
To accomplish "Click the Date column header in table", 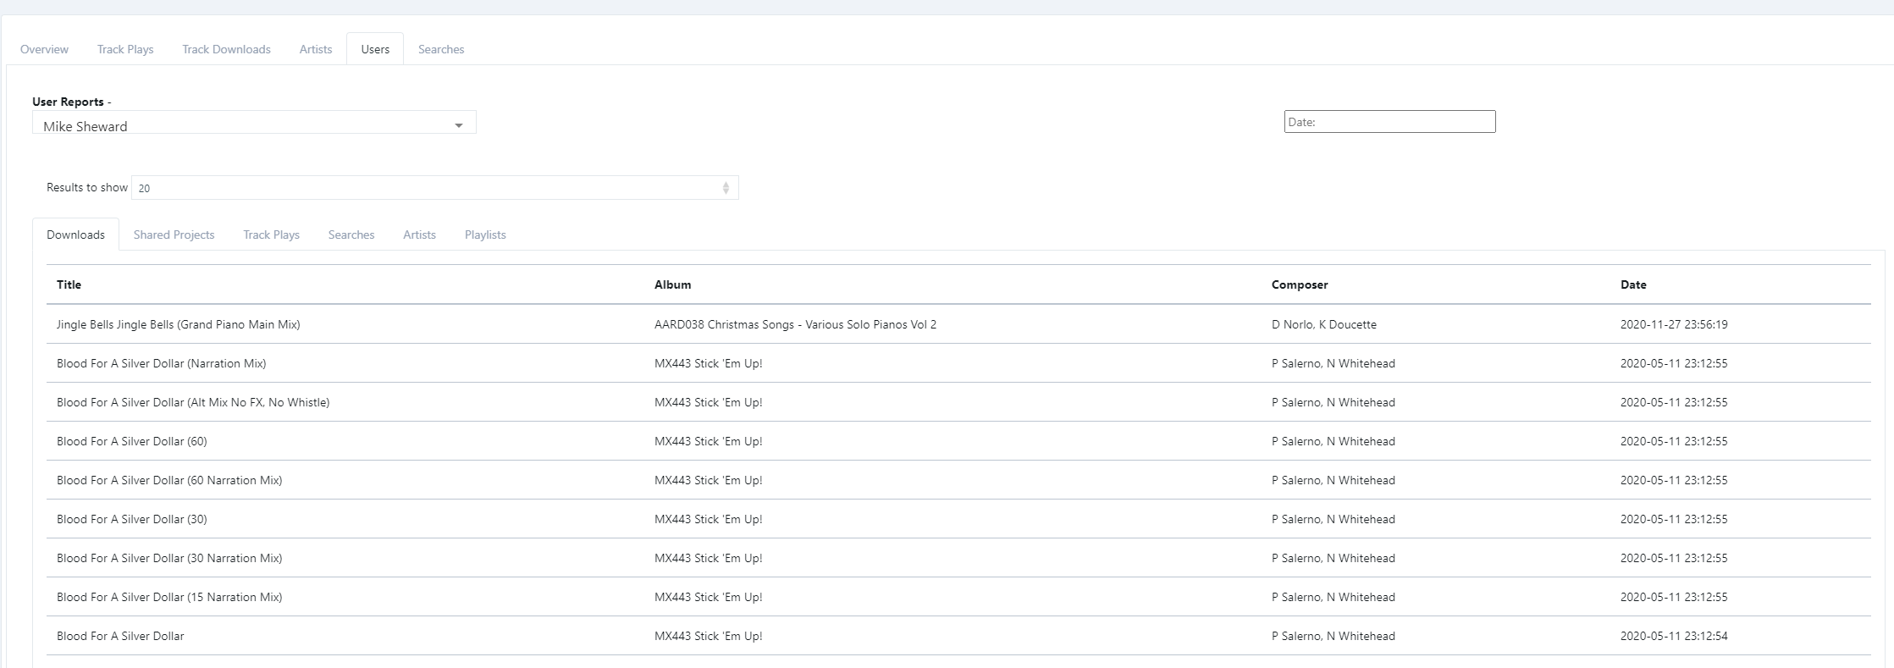I will click(x=1632, y=284).
